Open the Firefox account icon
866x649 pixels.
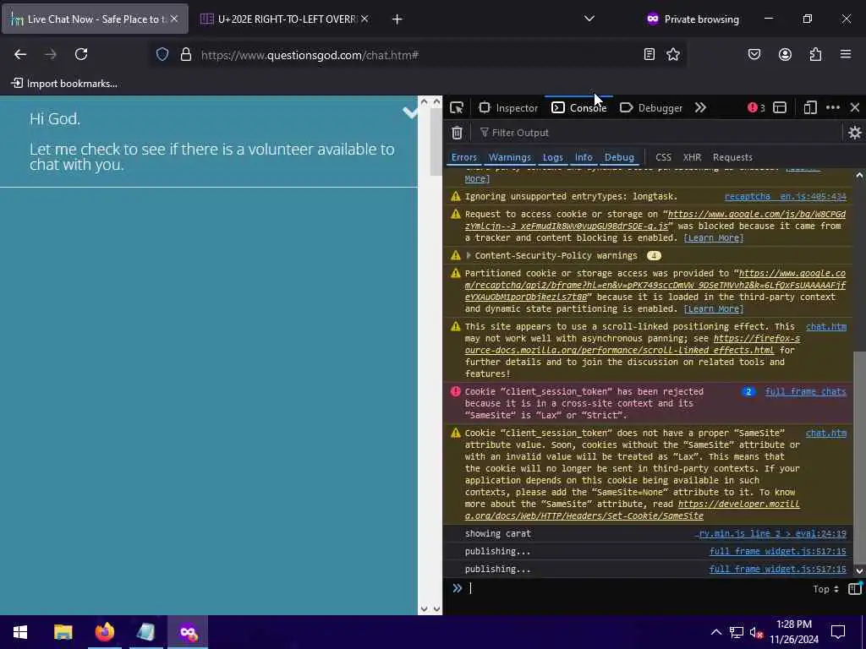(785, 54)
